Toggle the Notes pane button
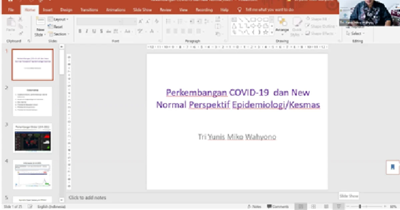 [x=254, y=207]
